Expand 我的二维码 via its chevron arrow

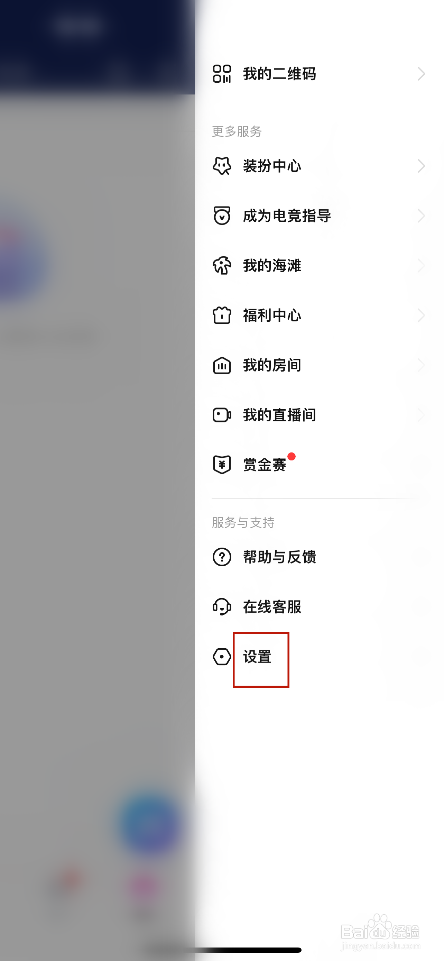coord(421,73)
